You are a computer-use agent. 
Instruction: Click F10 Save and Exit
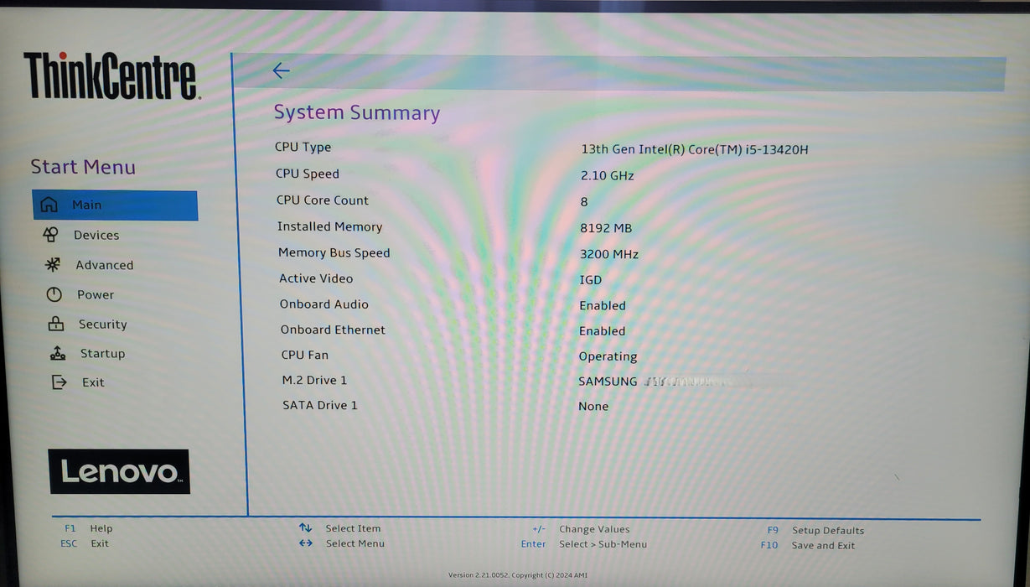[x=808, y=546]
